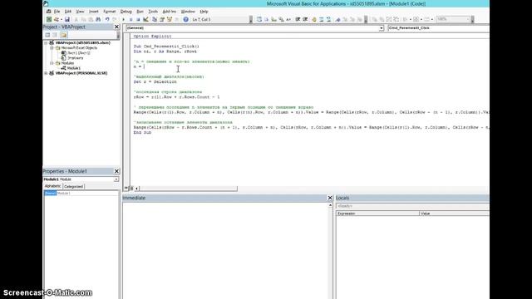Click the Complete Word icon
Screen dimensions: 532x299
pyautogui.click(x=288, y=19)
